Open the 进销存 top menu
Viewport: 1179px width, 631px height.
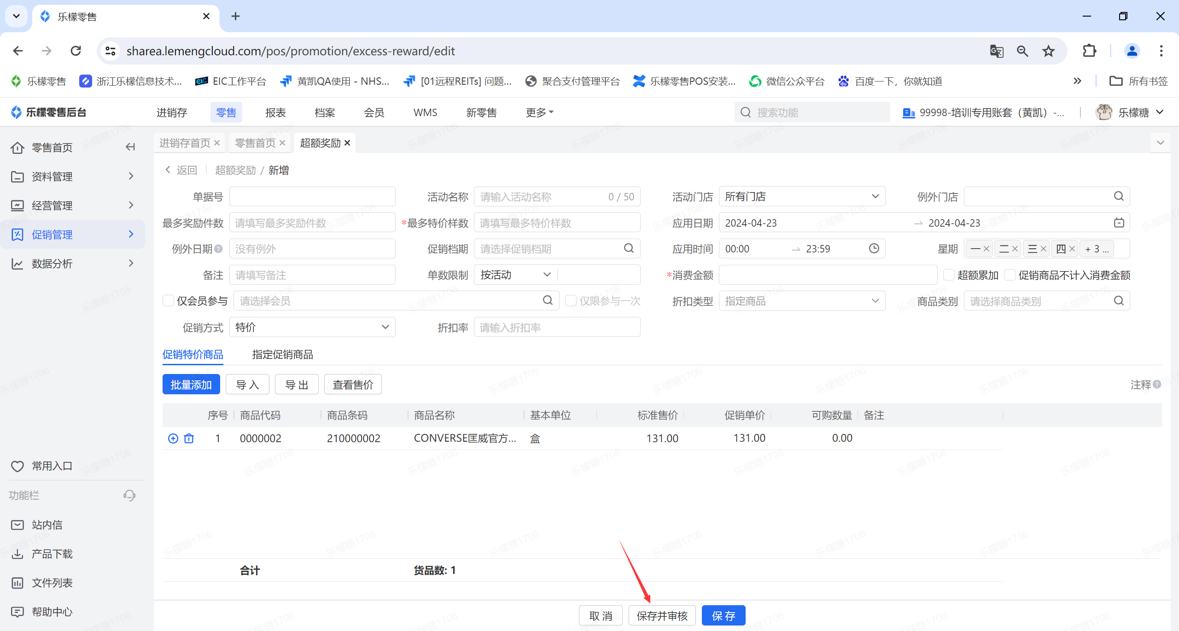tap(171, 113)
